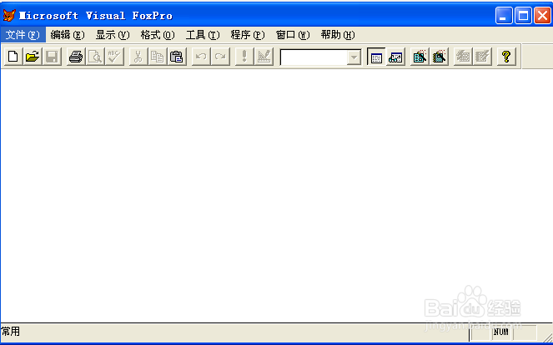Open the 编辑(E) menu
The image size is (553, 345).
(x=68, y=35)
